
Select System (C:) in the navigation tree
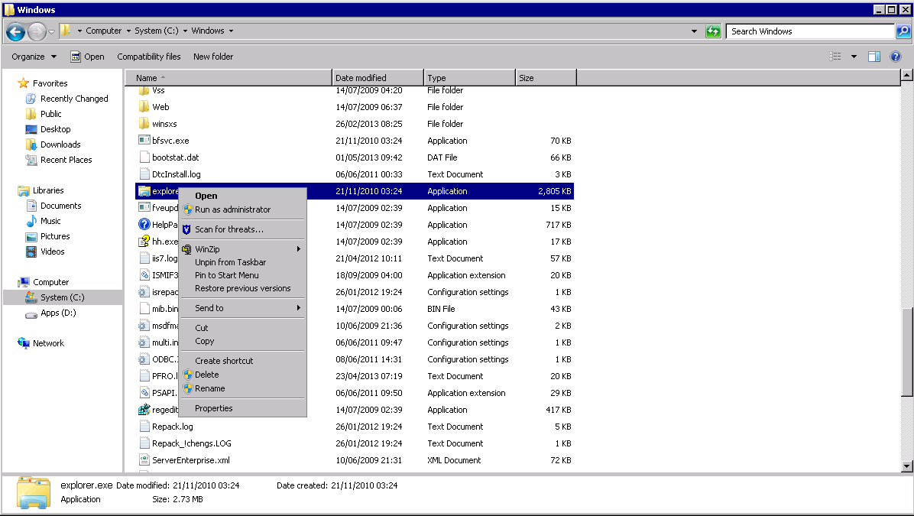63,297
